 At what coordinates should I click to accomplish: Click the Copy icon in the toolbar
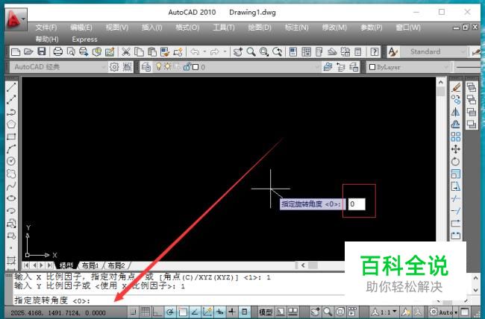pyautogui.click(x=139, y=51)
